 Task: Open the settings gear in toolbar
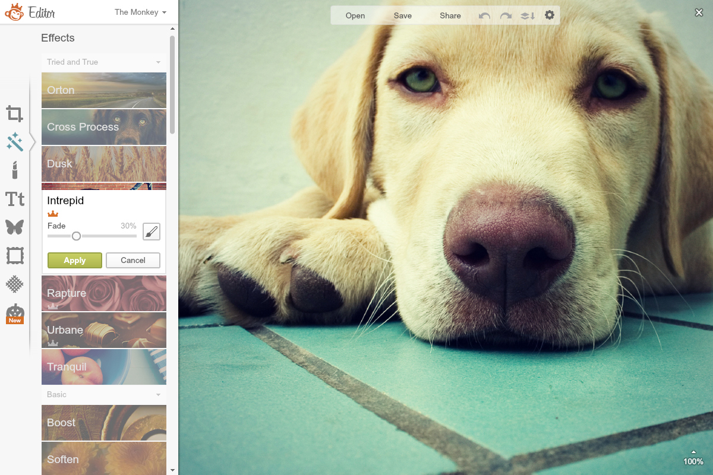click(x=550, y=15)
